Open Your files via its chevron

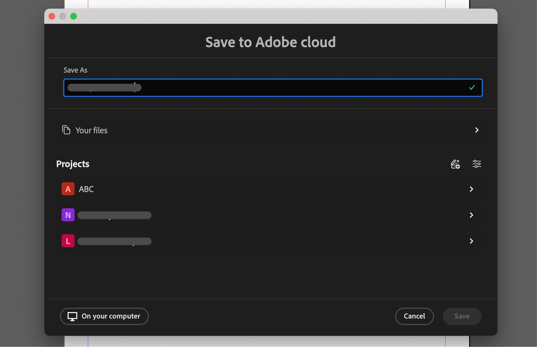(477, 130)
